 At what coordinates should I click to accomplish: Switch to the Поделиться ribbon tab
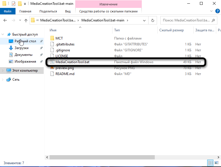[x=48, y=11]
